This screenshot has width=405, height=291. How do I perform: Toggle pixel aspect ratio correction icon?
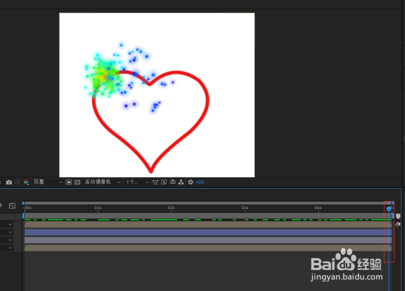[x=155, y=182]
